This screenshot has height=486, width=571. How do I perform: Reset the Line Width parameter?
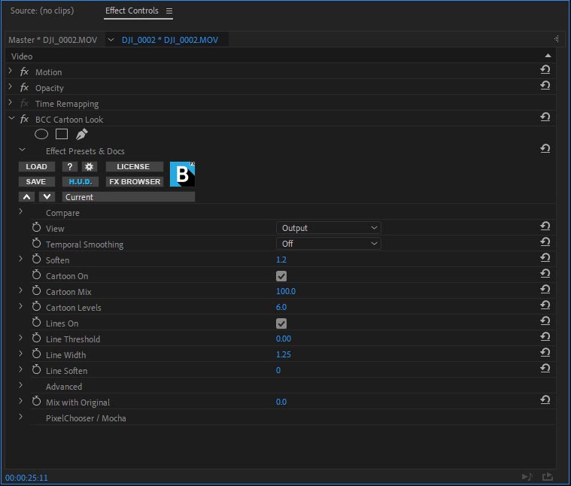click(545, 352)
